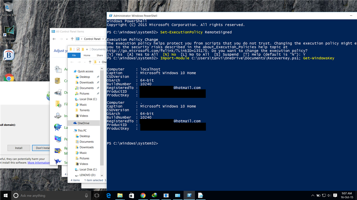Open Local Disk (C:) under This PC
This screenshot has width=357, height=200.
tap(88, 169)
